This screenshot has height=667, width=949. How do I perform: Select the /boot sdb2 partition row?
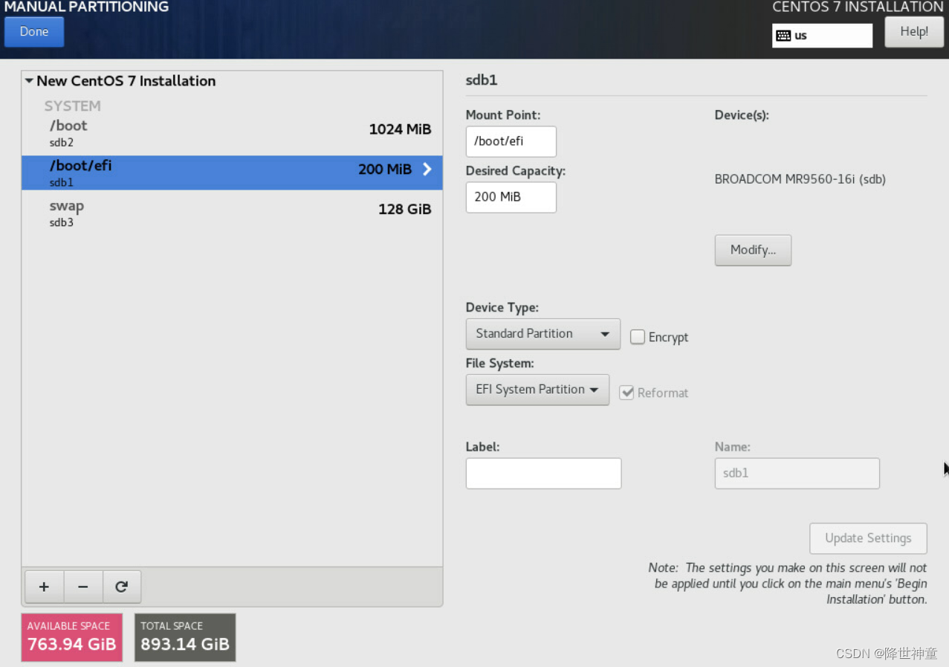[x=232, y=133]
